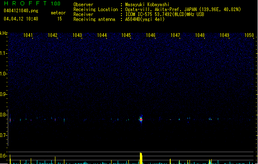Click the 1.0 kHz frequency label
The image size is (258, 164).
pyautogui.click(x=3, y=74)
